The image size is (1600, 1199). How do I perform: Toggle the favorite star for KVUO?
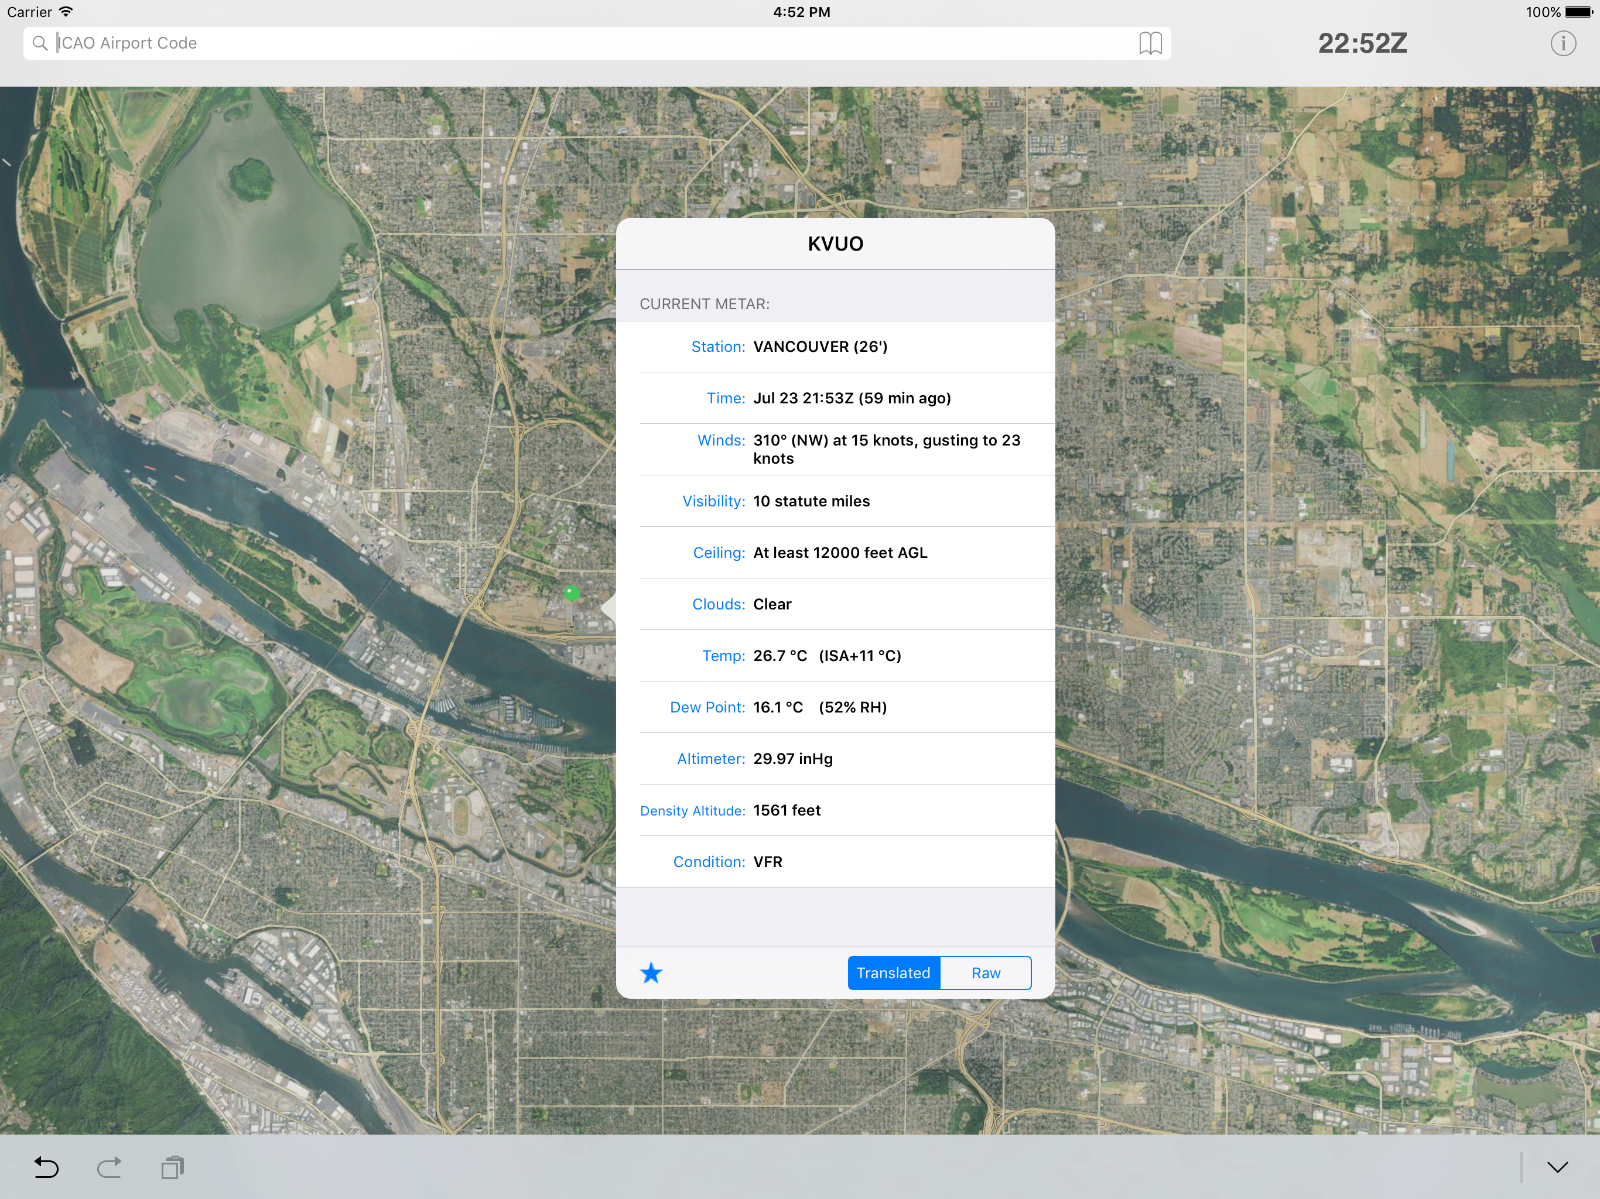(x=651, y=972)
